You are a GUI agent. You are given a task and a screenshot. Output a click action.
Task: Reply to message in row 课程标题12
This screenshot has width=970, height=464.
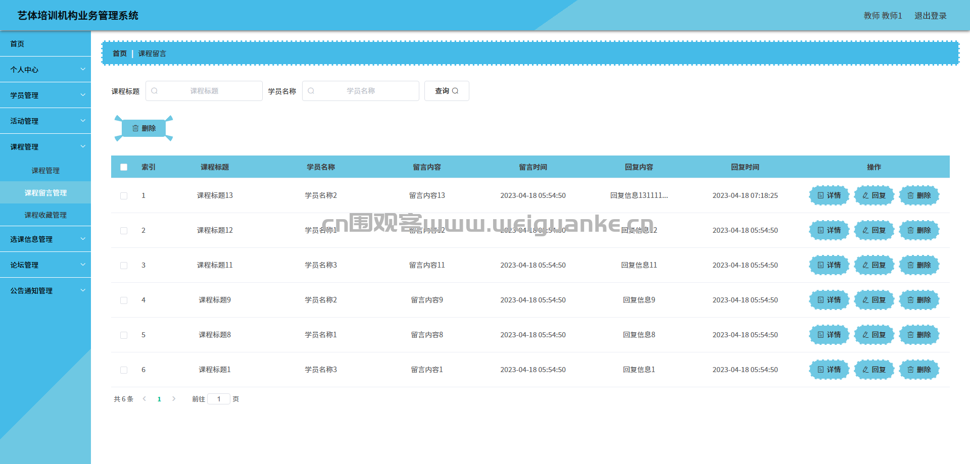click(x=874, y=230)
